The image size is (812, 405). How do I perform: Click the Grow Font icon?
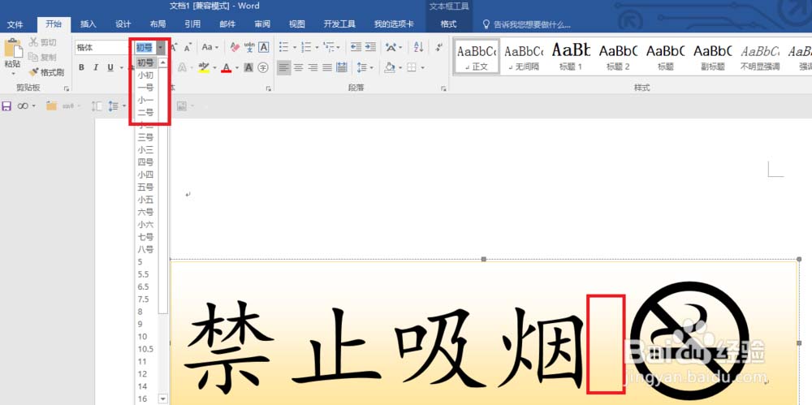[174, 47]
